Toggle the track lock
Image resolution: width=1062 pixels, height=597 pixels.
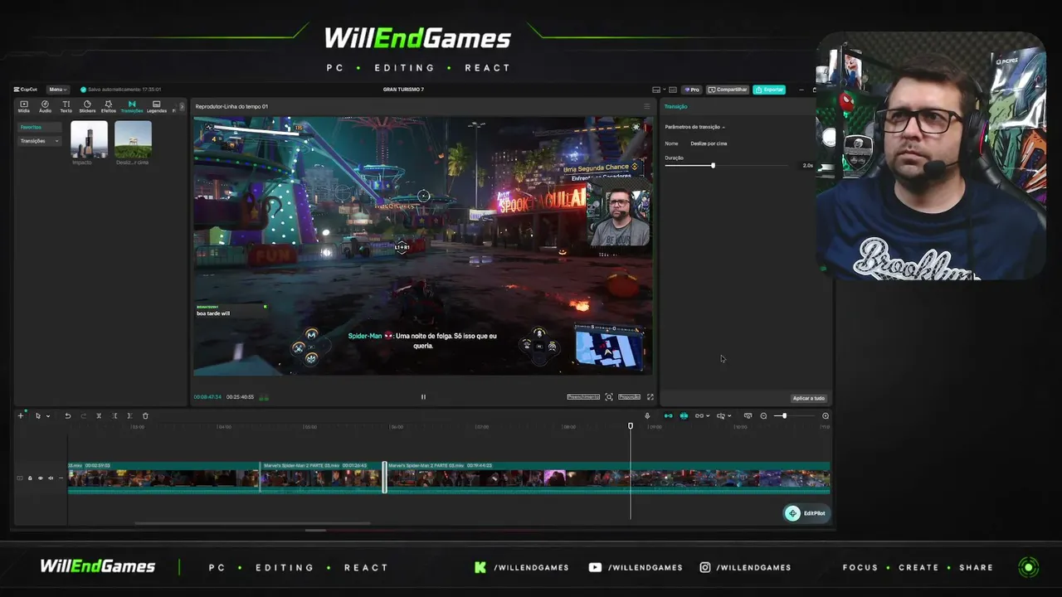coord(30,478)
